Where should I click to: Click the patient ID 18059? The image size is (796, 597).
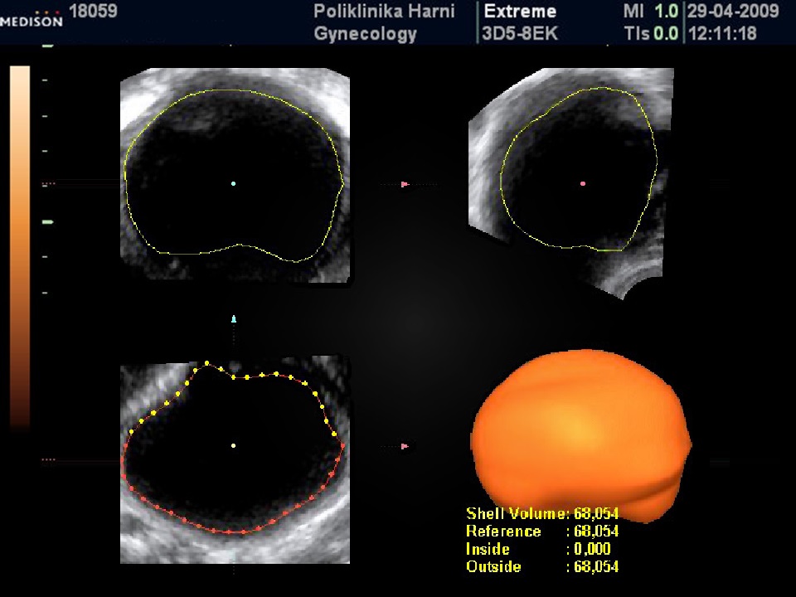coord(95,12)
